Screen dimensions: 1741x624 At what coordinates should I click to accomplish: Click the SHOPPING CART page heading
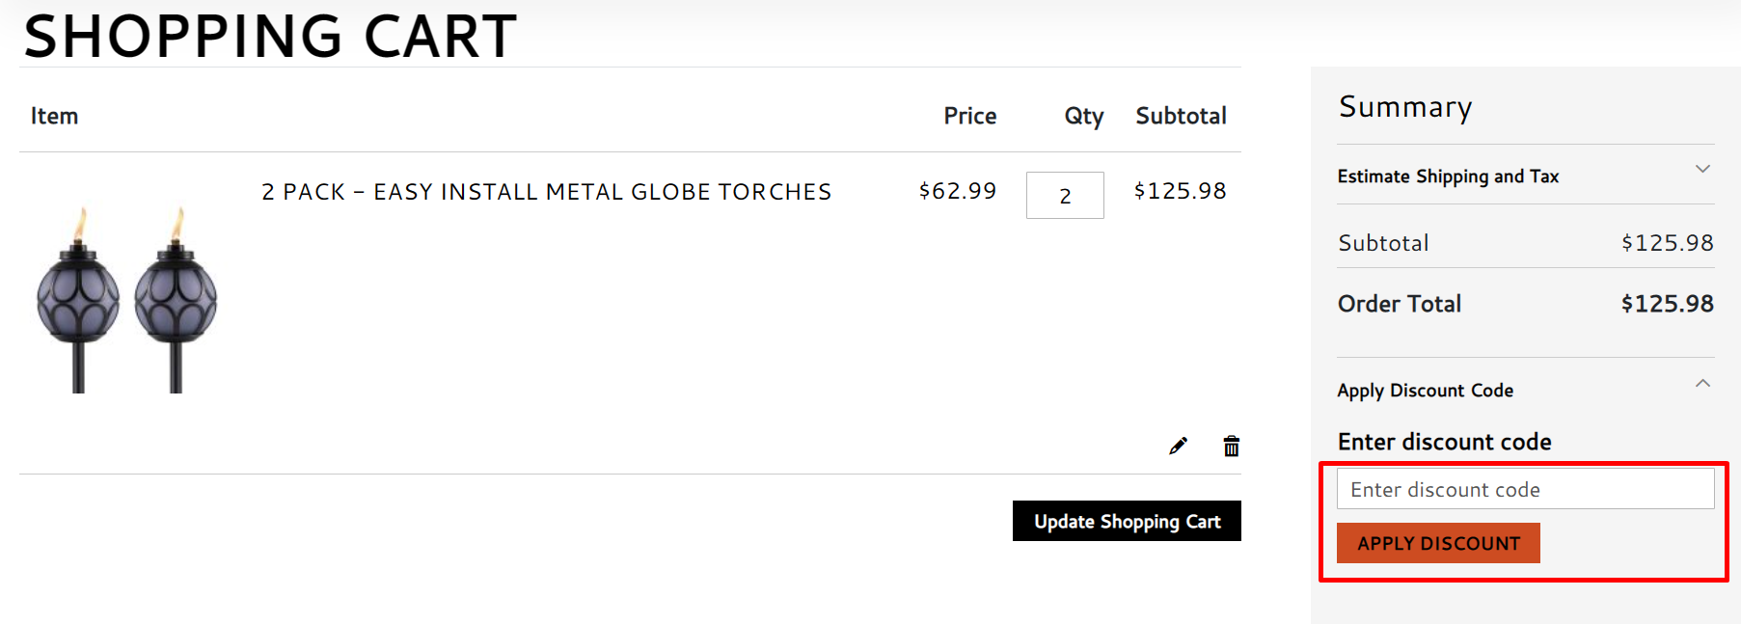[x=270, y=37]
